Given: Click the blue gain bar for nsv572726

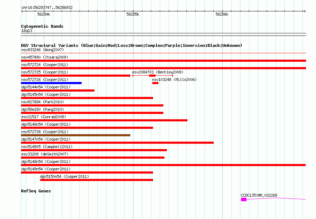Looking at the screenshot, I should pyautogui.click(x=51, y=83).
